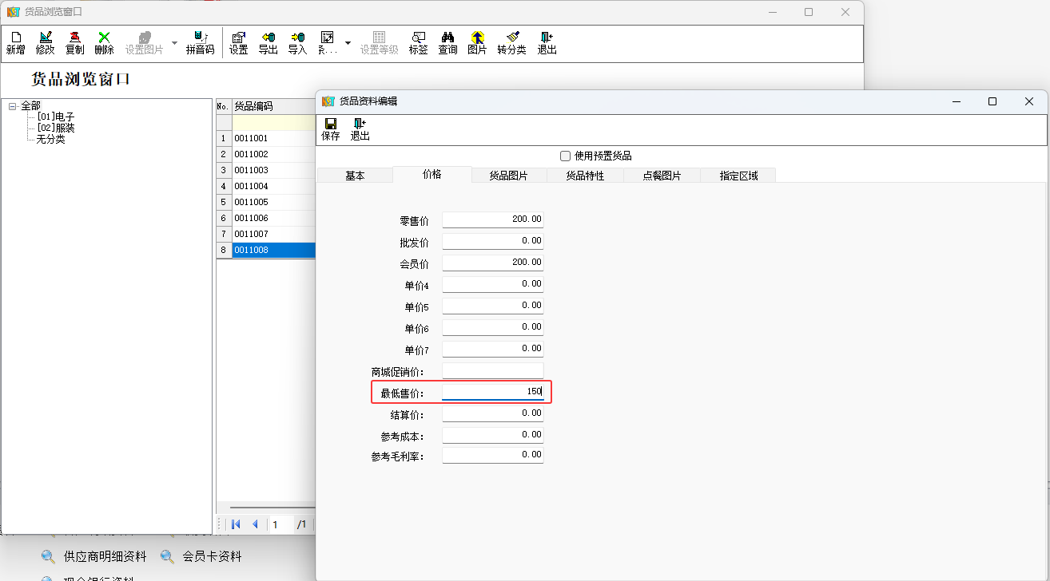Select row with code 0011001
Image resolution: width=1050 pixels, height=581 pixels.
(x=273, y=138)
